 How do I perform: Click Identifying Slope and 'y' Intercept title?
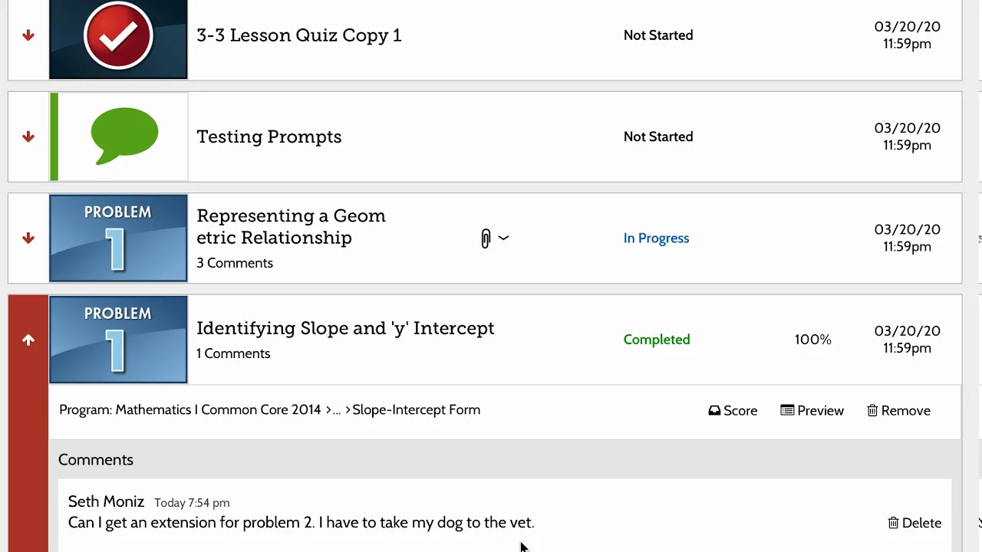[x=345, y=328]
